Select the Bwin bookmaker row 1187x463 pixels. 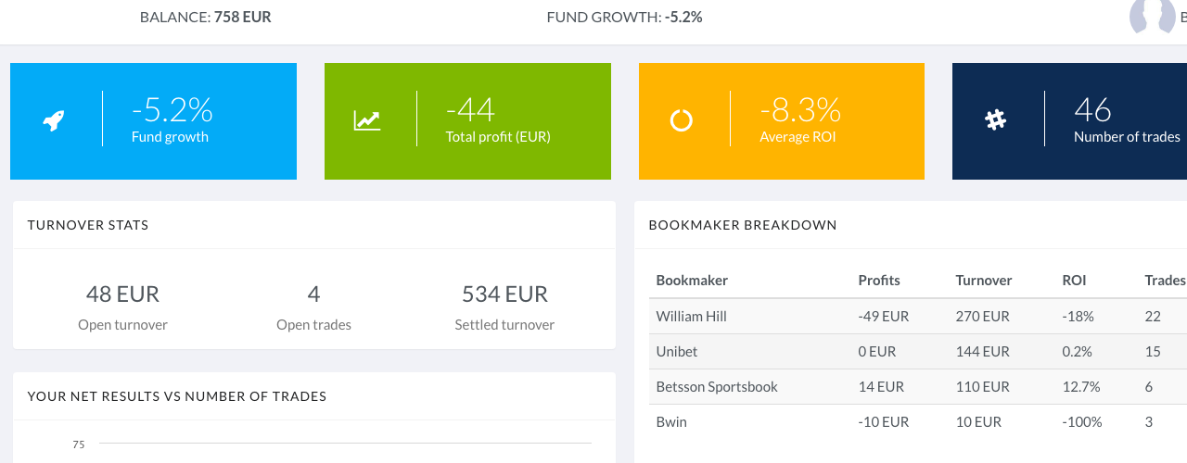671,422
